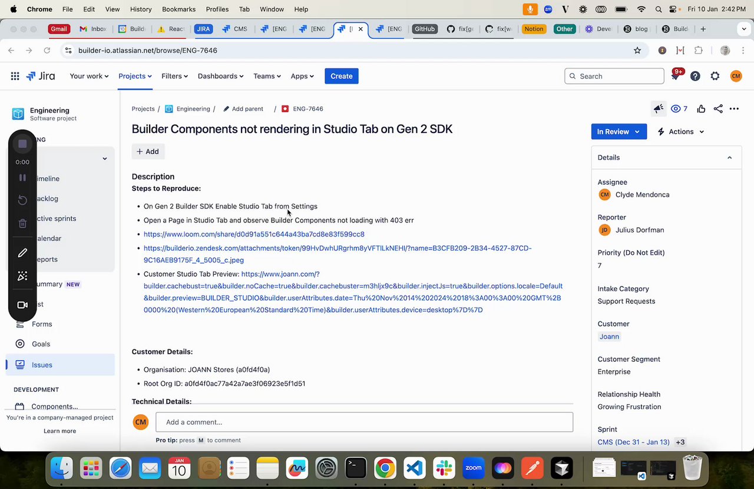The width and height of the screenshot is (754, 489).
Task: Select Issues in the sidebar
Action: pos(60,365)
